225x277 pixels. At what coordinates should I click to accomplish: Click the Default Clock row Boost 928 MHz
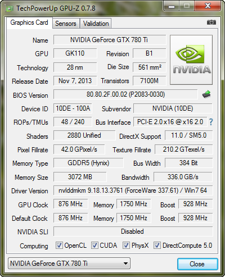[196, 218]
